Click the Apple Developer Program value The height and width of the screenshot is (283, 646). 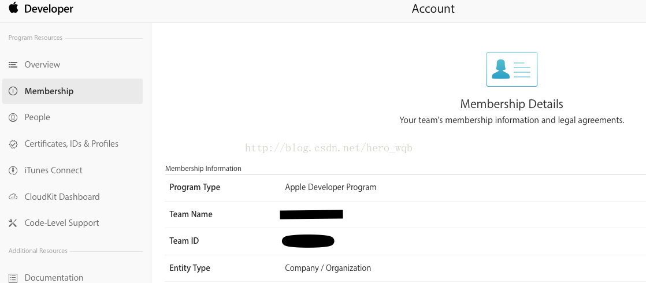click(x=331, y=188)
